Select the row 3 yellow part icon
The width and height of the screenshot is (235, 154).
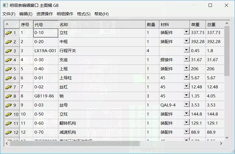point(9,51)
